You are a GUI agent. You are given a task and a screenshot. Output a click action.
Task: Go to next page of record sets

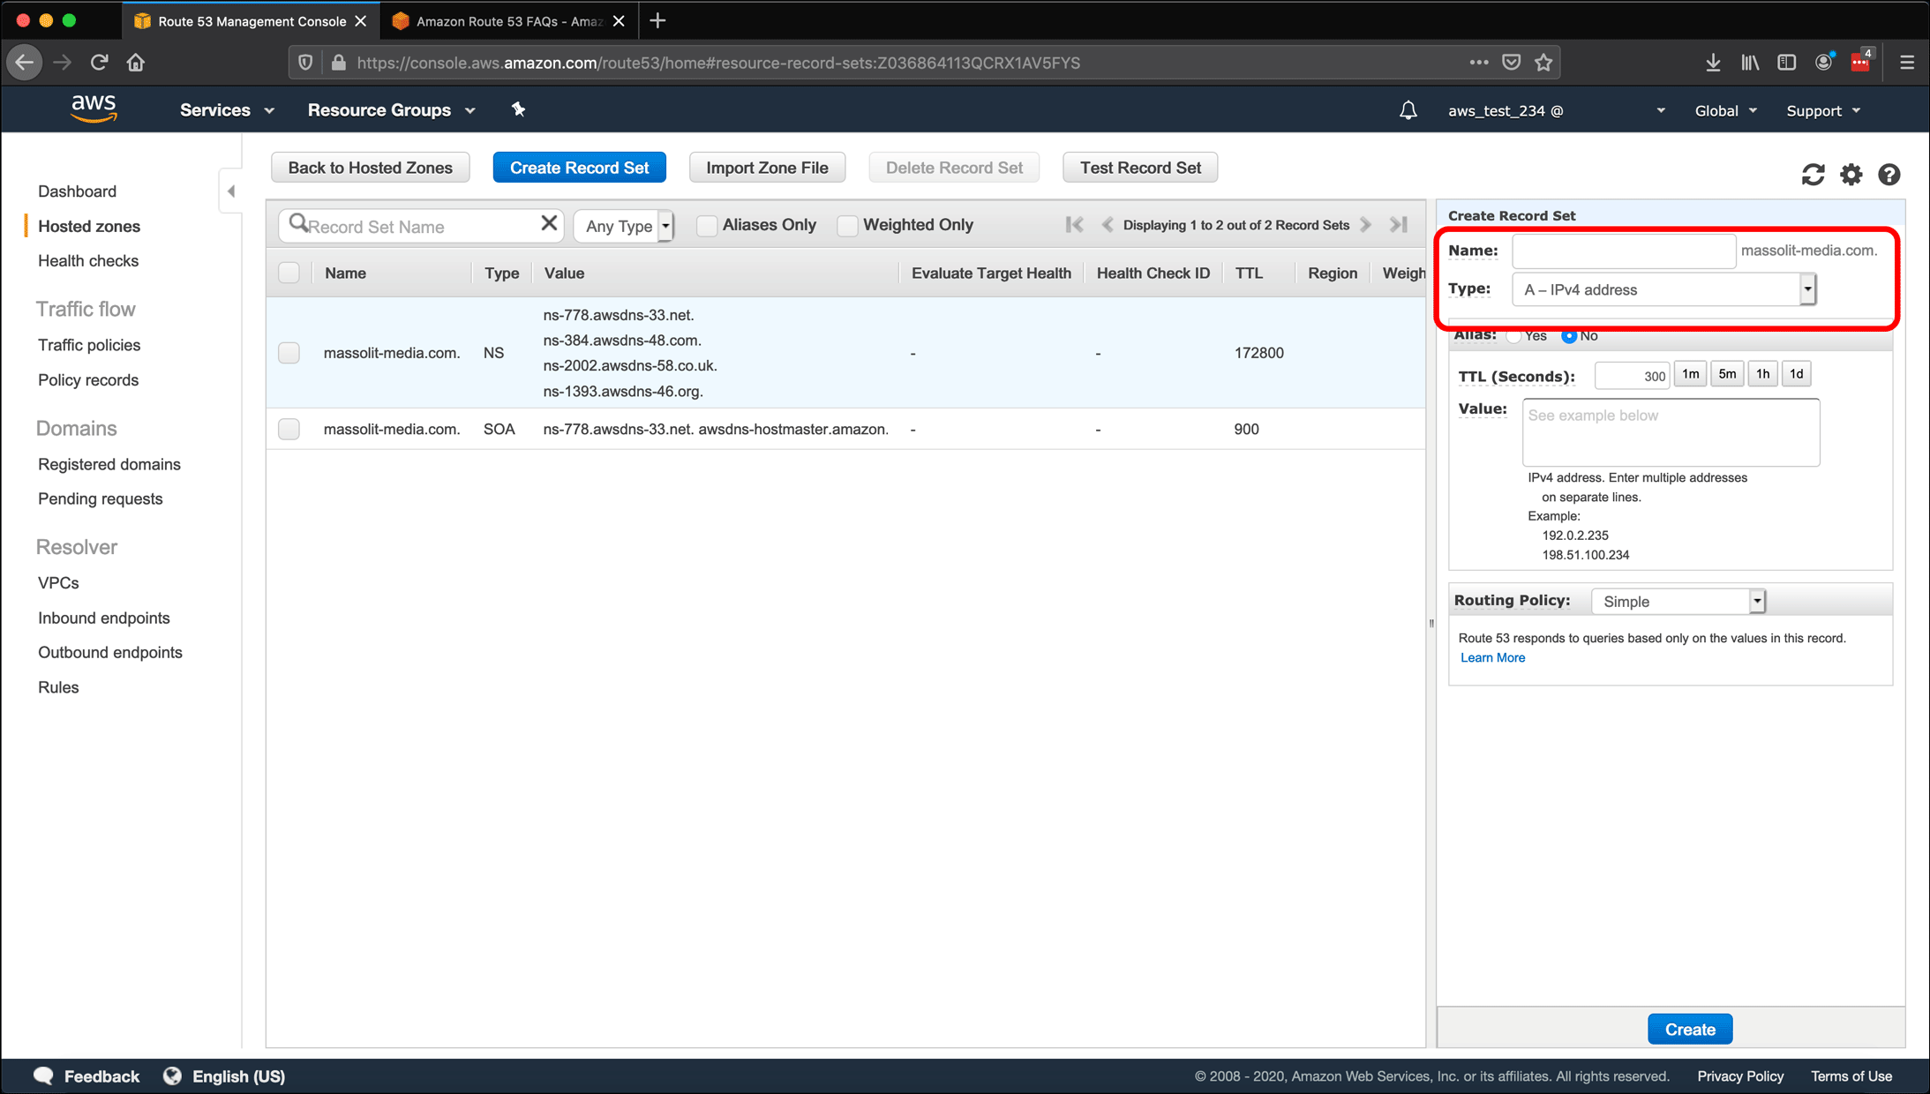point(1366,225)
